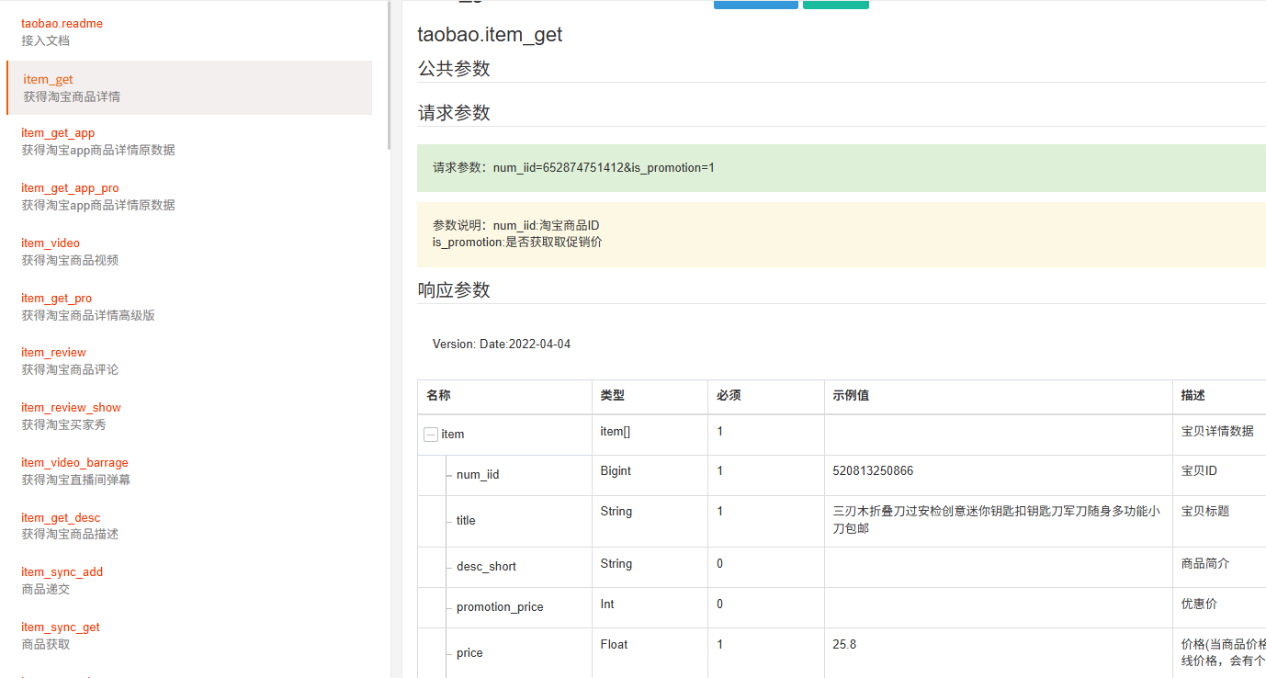Click the 公共参数 section heading

tap(454, 69)
